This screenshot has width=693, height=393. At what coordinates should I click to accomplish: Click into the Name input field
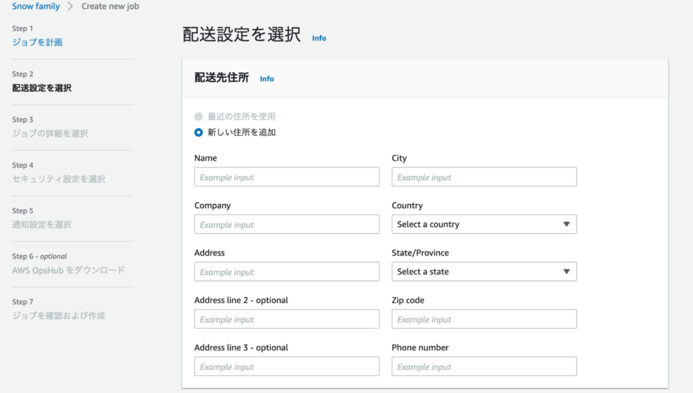click(x=286, y=177)
